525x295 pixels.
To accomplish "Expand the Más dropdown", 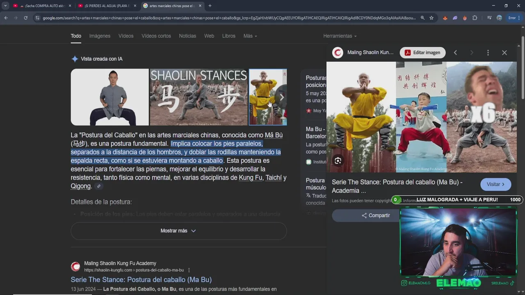I will (250, 36).
